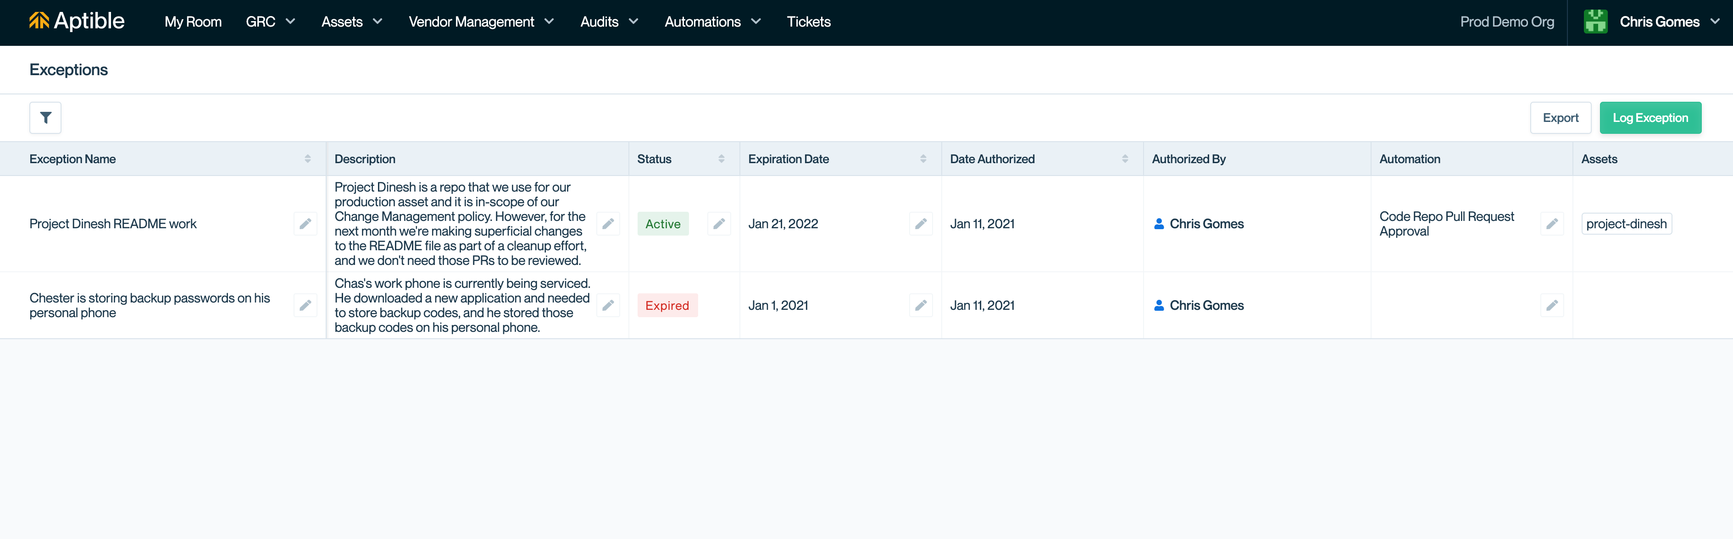Edit the Active status pencil icon

pos(718,224)
